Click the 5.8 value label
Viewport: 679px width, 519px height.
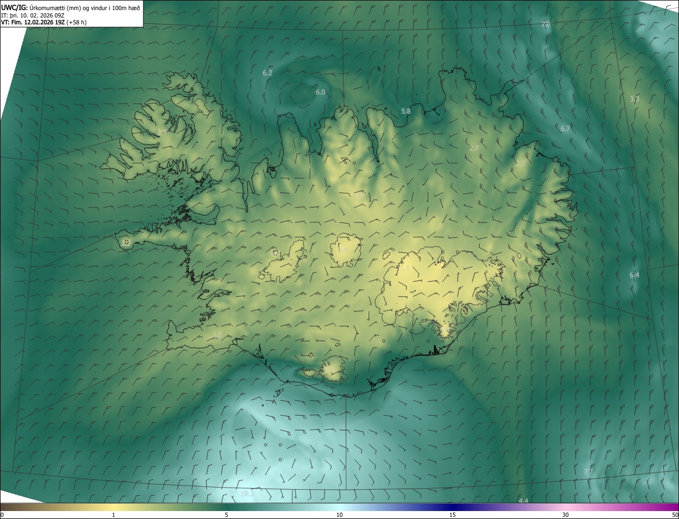point(406,111)
